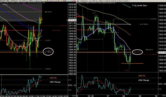Click the 10:00 mark on left time axis
The image size is (166, 97).
point(31,96)
